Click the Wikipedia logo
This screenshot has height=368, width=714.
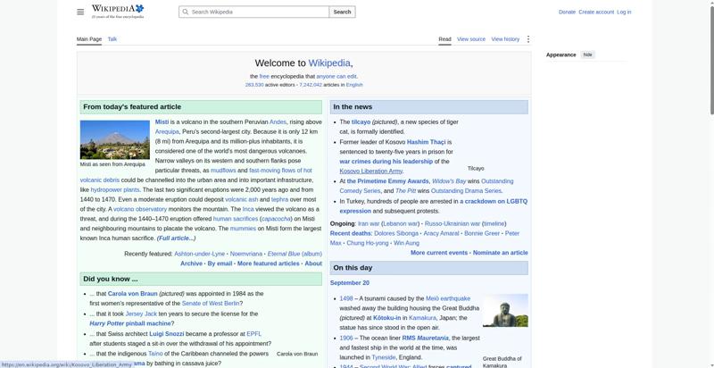click(118, 12)
